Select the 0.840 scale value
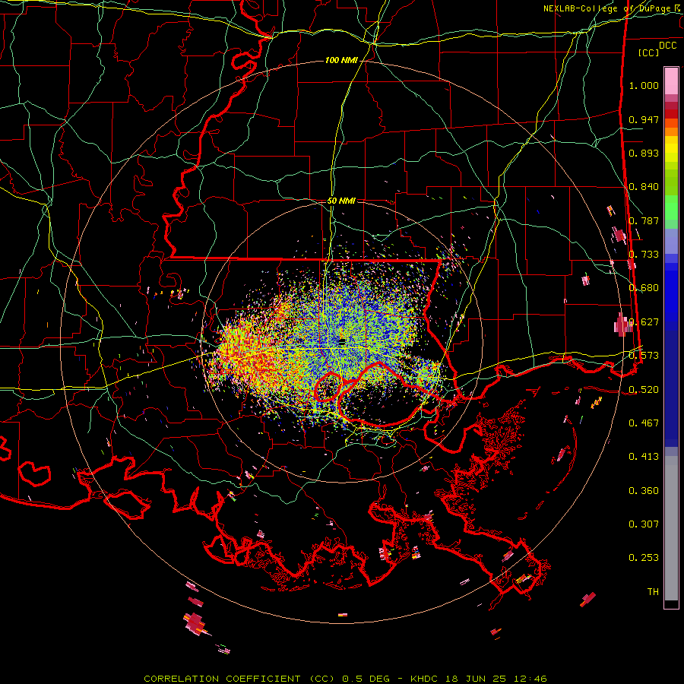The height and width of the screenshot is (684, 684). (644, 187)
